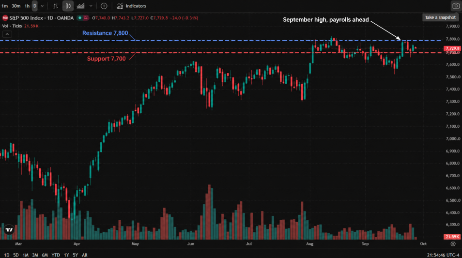Viewport: 462px width, 258px height.
Task: Set date range to YTD
Action: pos(56,255)
